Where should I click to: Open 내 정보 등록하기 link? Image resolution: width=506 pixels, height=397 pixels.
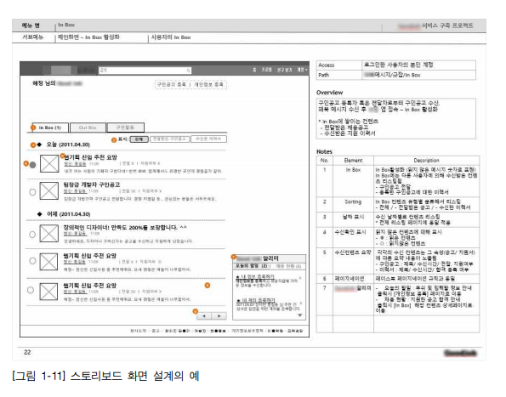(x=255, y=276)
